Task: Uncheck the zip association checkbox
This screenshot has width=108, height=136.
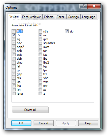Action: 67,31
